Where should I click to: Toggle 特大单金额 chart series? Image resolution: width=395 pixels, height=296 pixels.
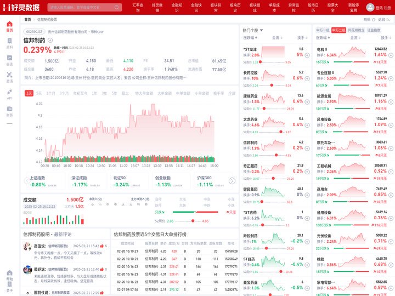pos(144,93)
